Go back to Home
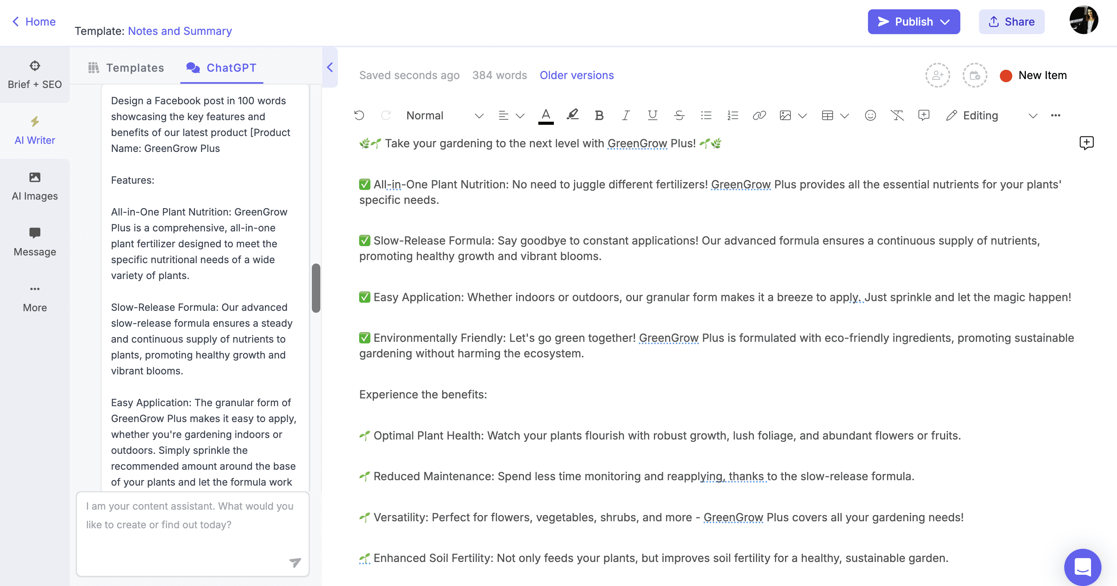Viewport: 1117px width, 586px height. click(x=34, y=22)
